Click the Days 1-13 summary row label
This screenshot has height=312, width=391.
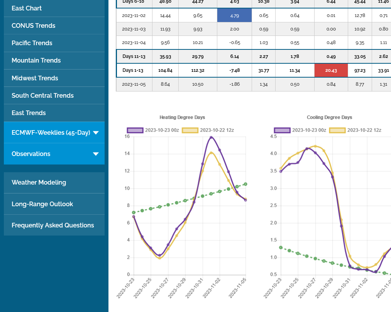coord(134,70)
